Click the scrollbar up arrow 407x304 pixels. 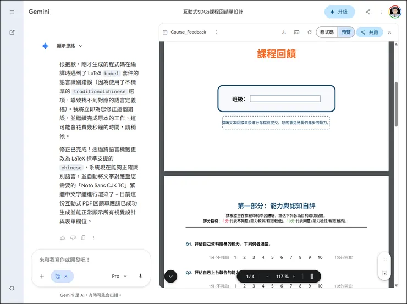click(396, 45)
